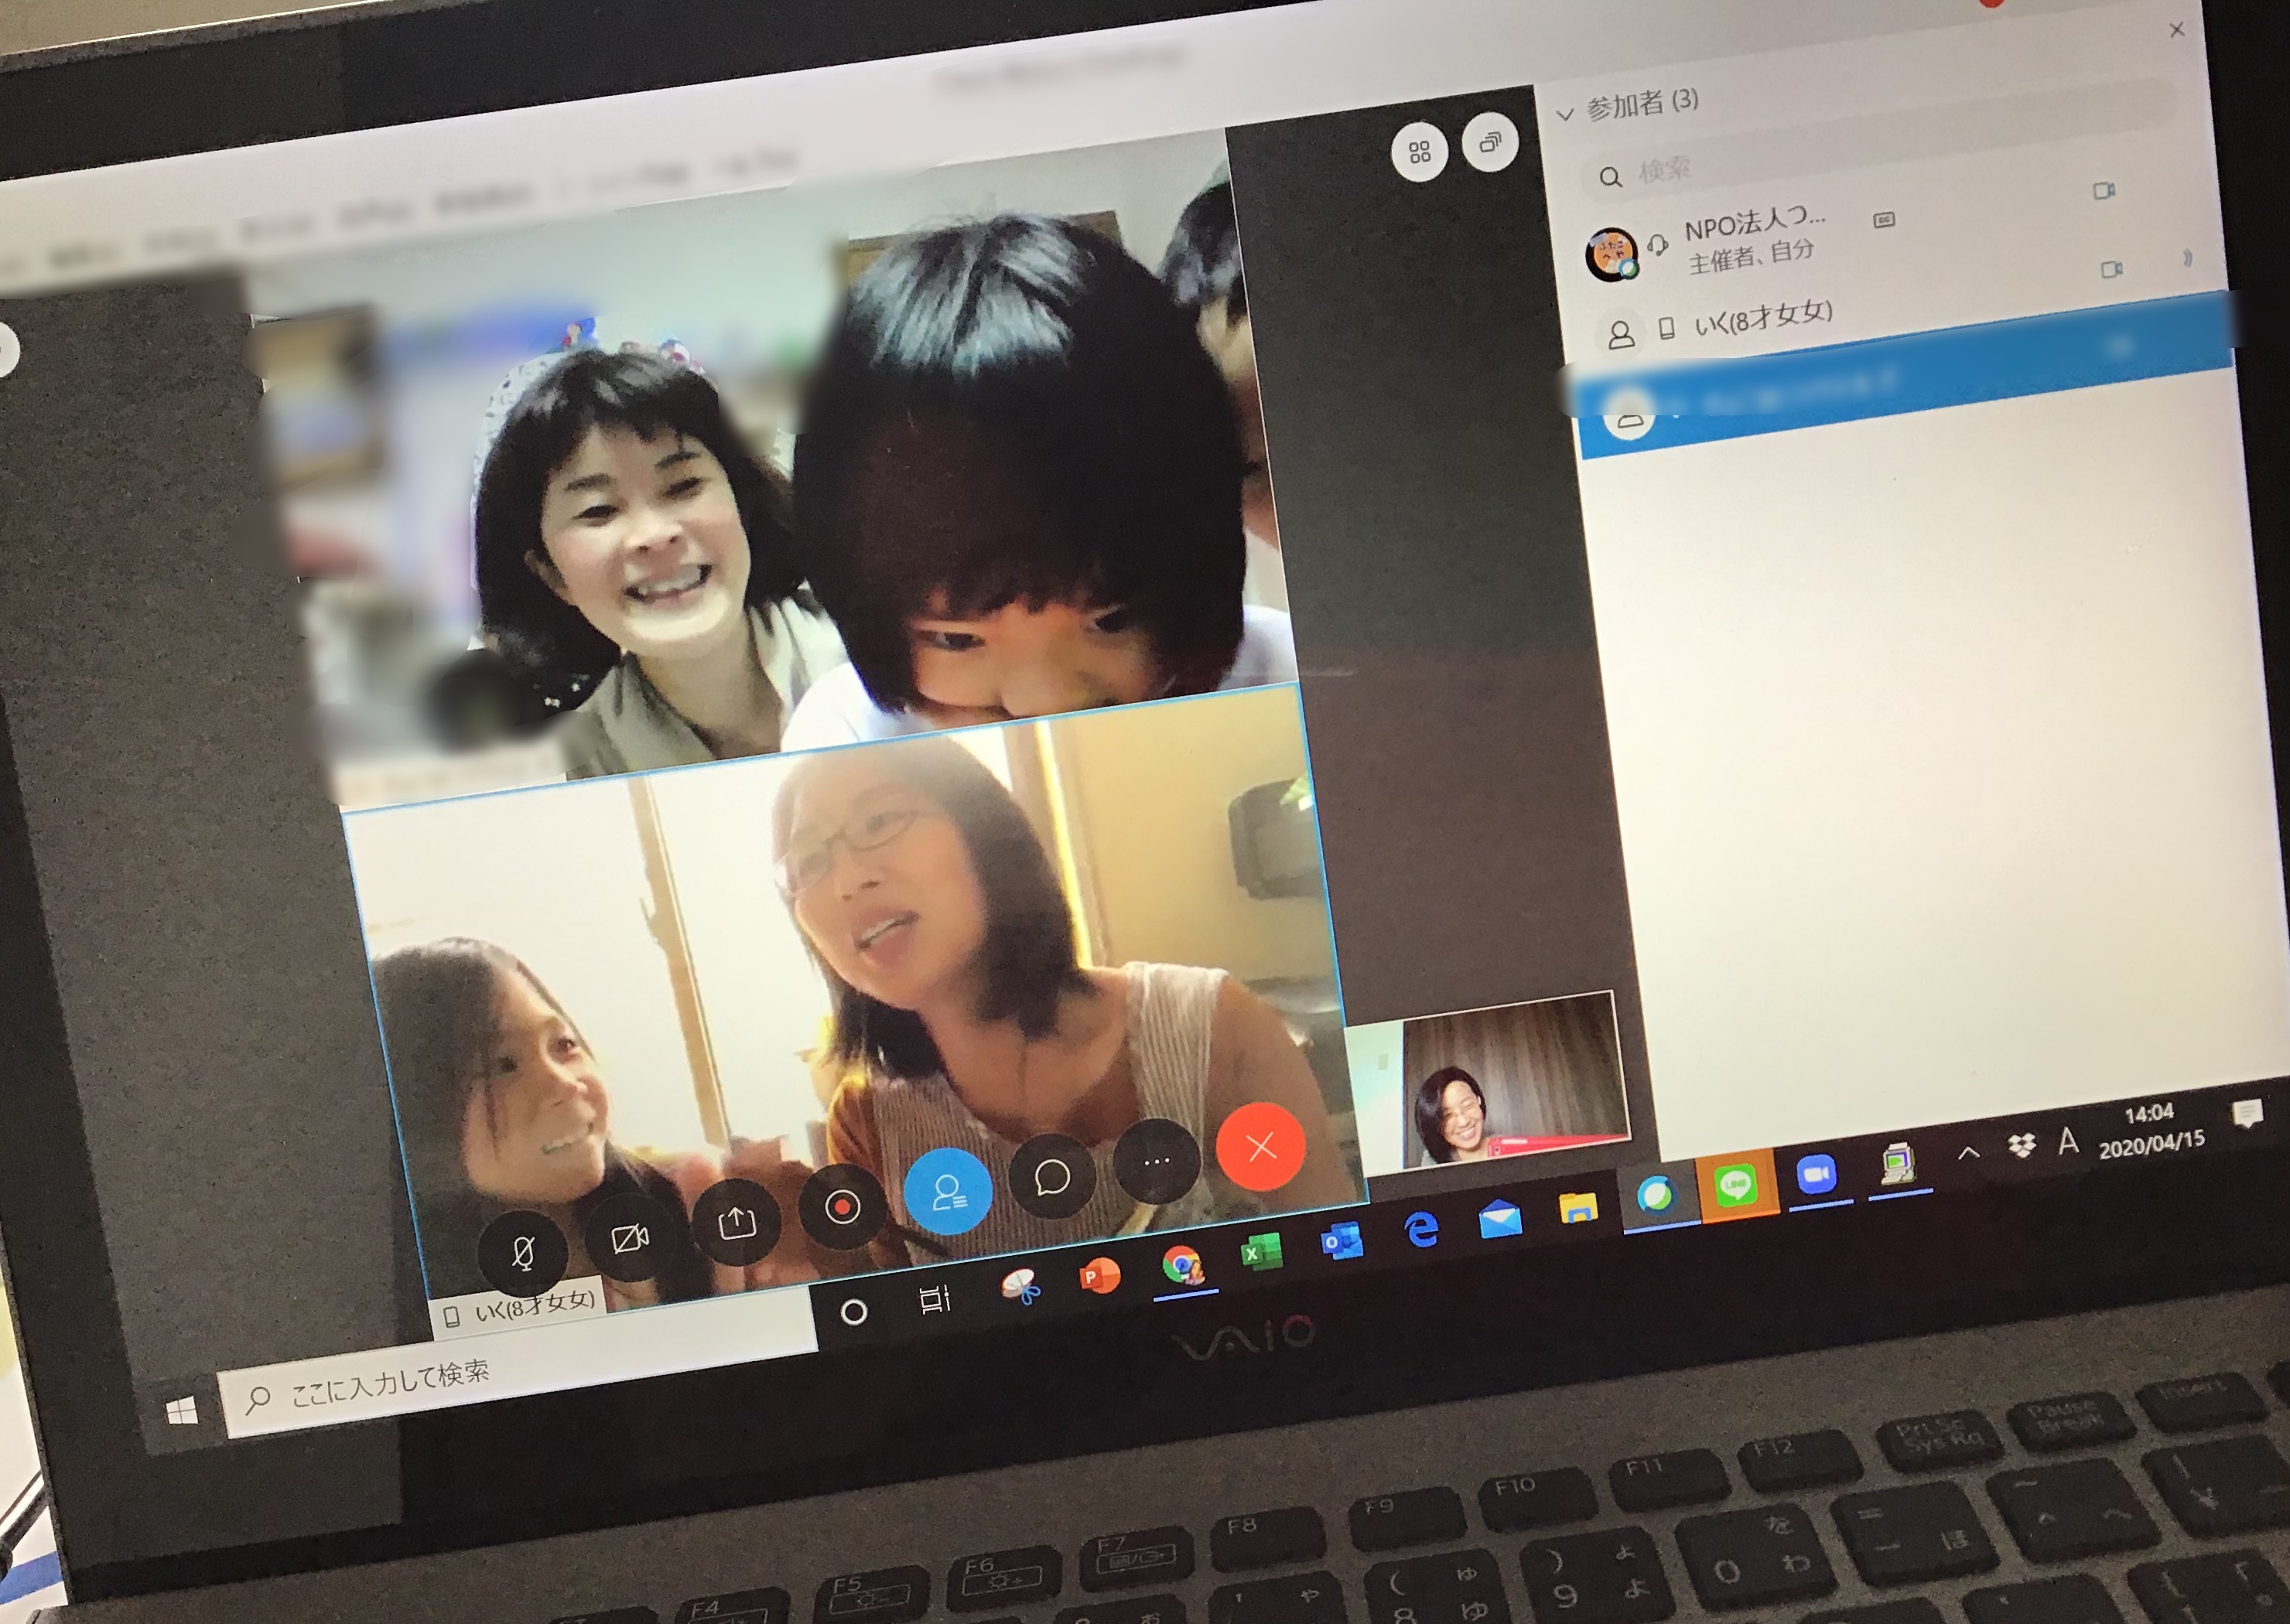This screenshot has width=2290, height=1624.
Task: Switch to Webex app on taskbar
Action: point(1656,1194)
